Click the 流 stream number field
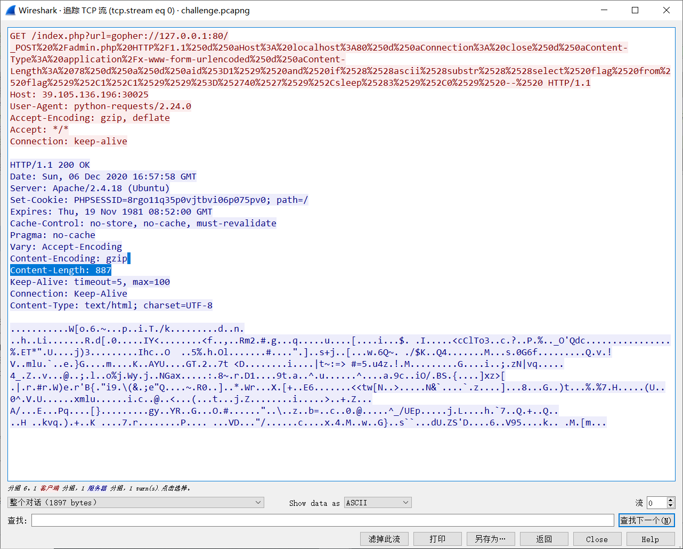Image resolution: width=683 pixels, height=549 pixels. tap(656, 503)
